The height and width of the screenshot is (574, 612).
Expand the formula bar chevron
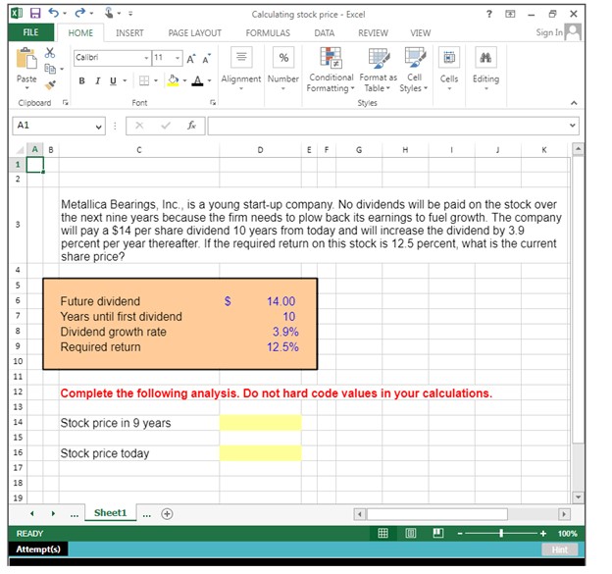(x=572, y=126)
